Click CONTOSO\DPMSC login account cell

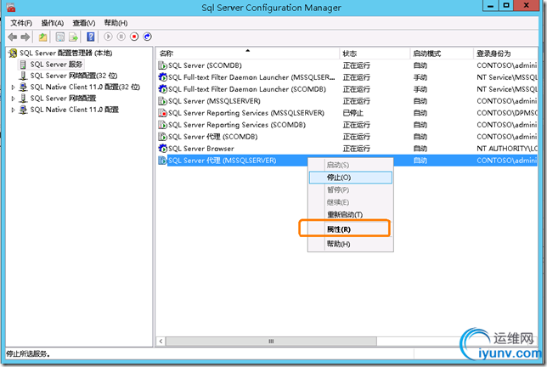click(507, 113)
